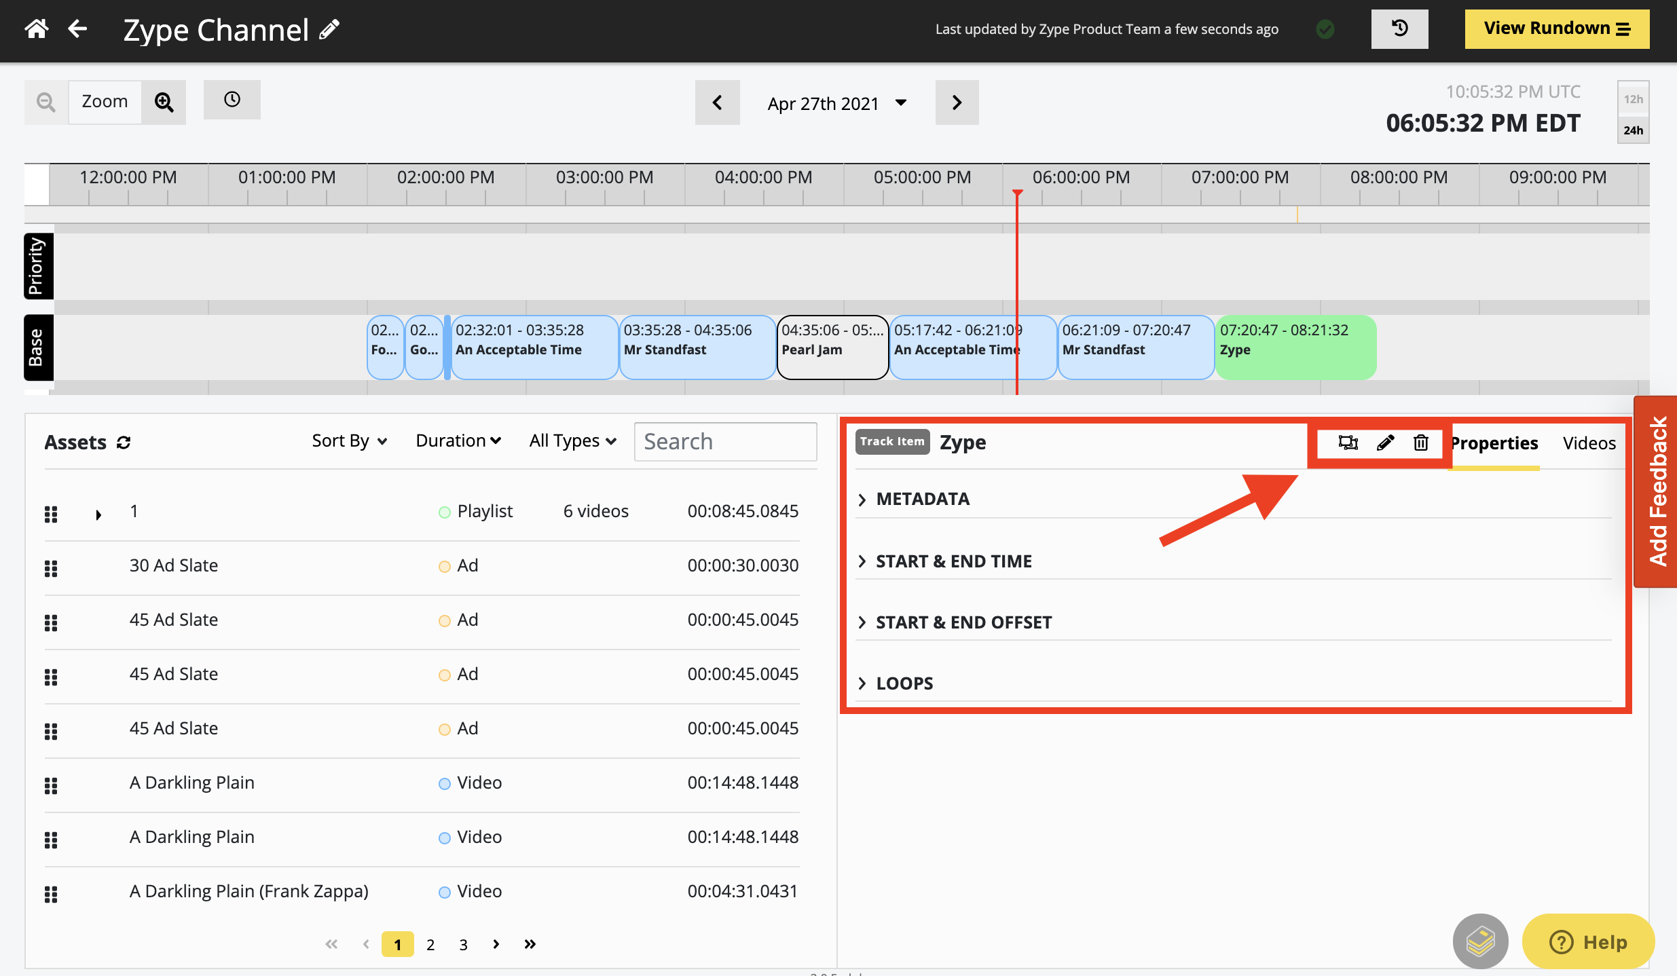This screenshot has width=1677, height=976.
Task: Open the layered stack icon button
Action: coord(1480,941)
